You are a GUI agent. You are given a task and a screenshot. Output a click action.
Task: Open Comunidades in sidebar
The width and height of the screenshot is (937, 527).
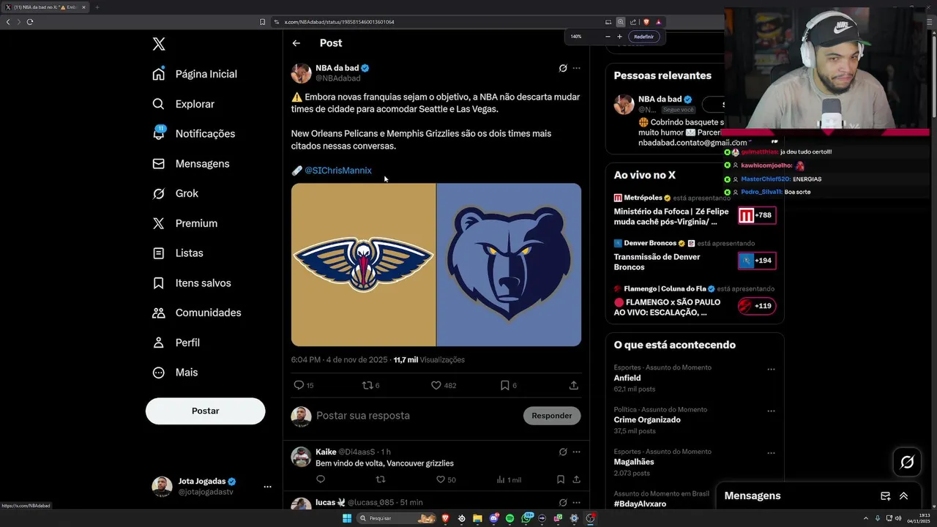196,313
